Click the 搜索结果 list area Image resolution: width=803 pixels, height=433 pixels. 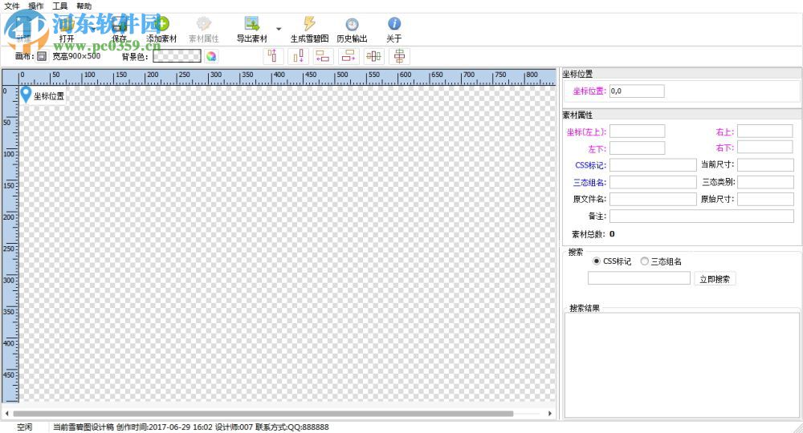click(682, 365)
